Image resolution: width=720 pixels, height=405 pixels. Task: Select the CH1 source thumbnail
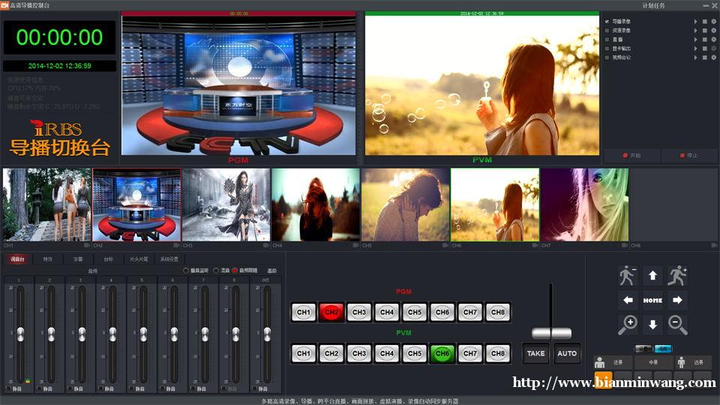47,205
